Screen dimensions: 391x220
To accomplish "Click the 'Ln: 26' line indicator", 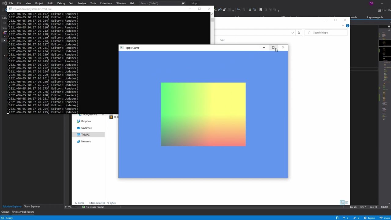I will (353, 207).
